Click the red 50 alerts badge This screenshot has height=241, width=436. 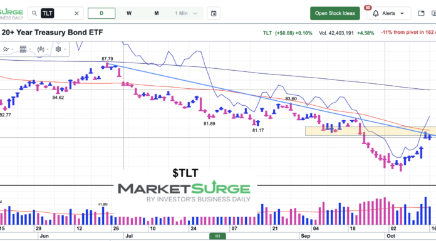coord(368,8)
